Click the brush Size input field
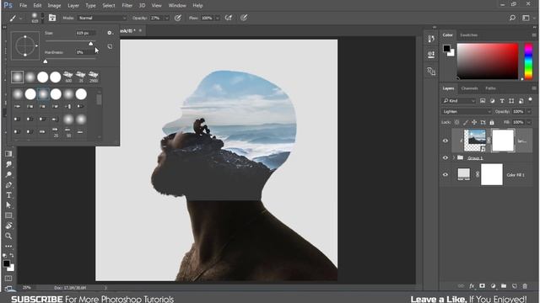Screen dimensions: 540x303 [x=85, y=33]
